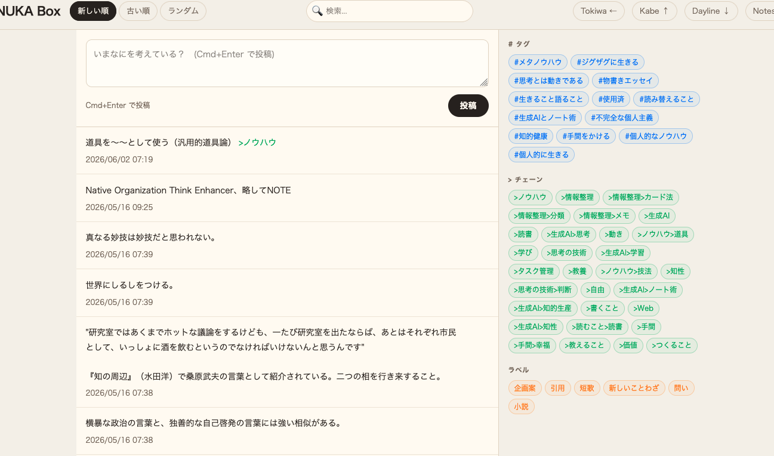Select the >Web chain chip

coord(644,309)
